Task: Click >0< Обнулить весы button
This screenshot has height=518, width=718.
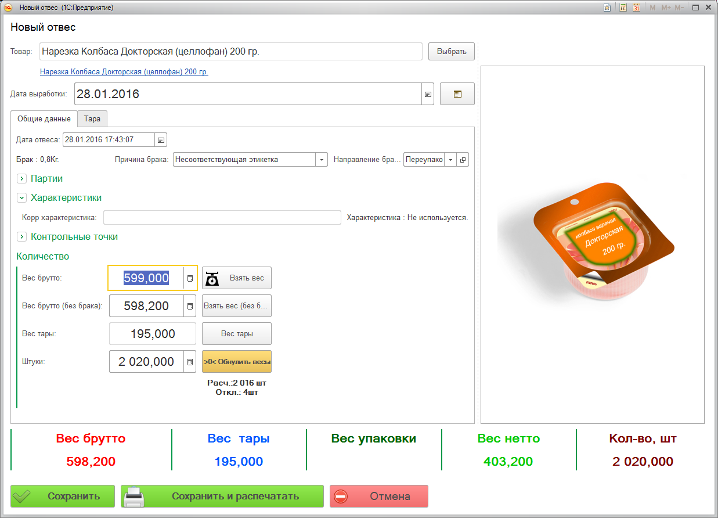Action: 237,362
